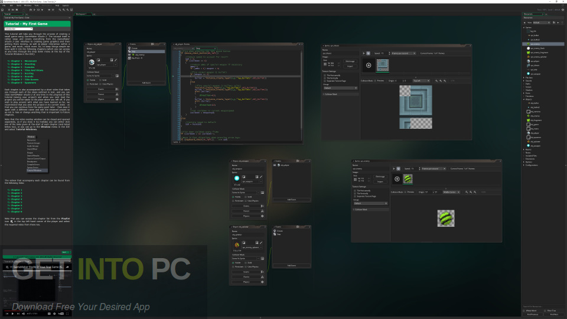Play the spr_player animation preview
Screen dimensions: 567x319
(x=364, y=53)
